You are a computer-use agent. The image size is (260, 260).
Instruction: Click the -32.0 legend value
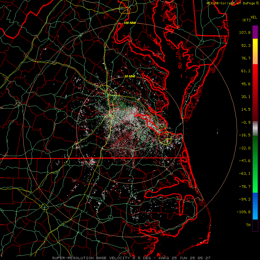(x=245, y=148)
